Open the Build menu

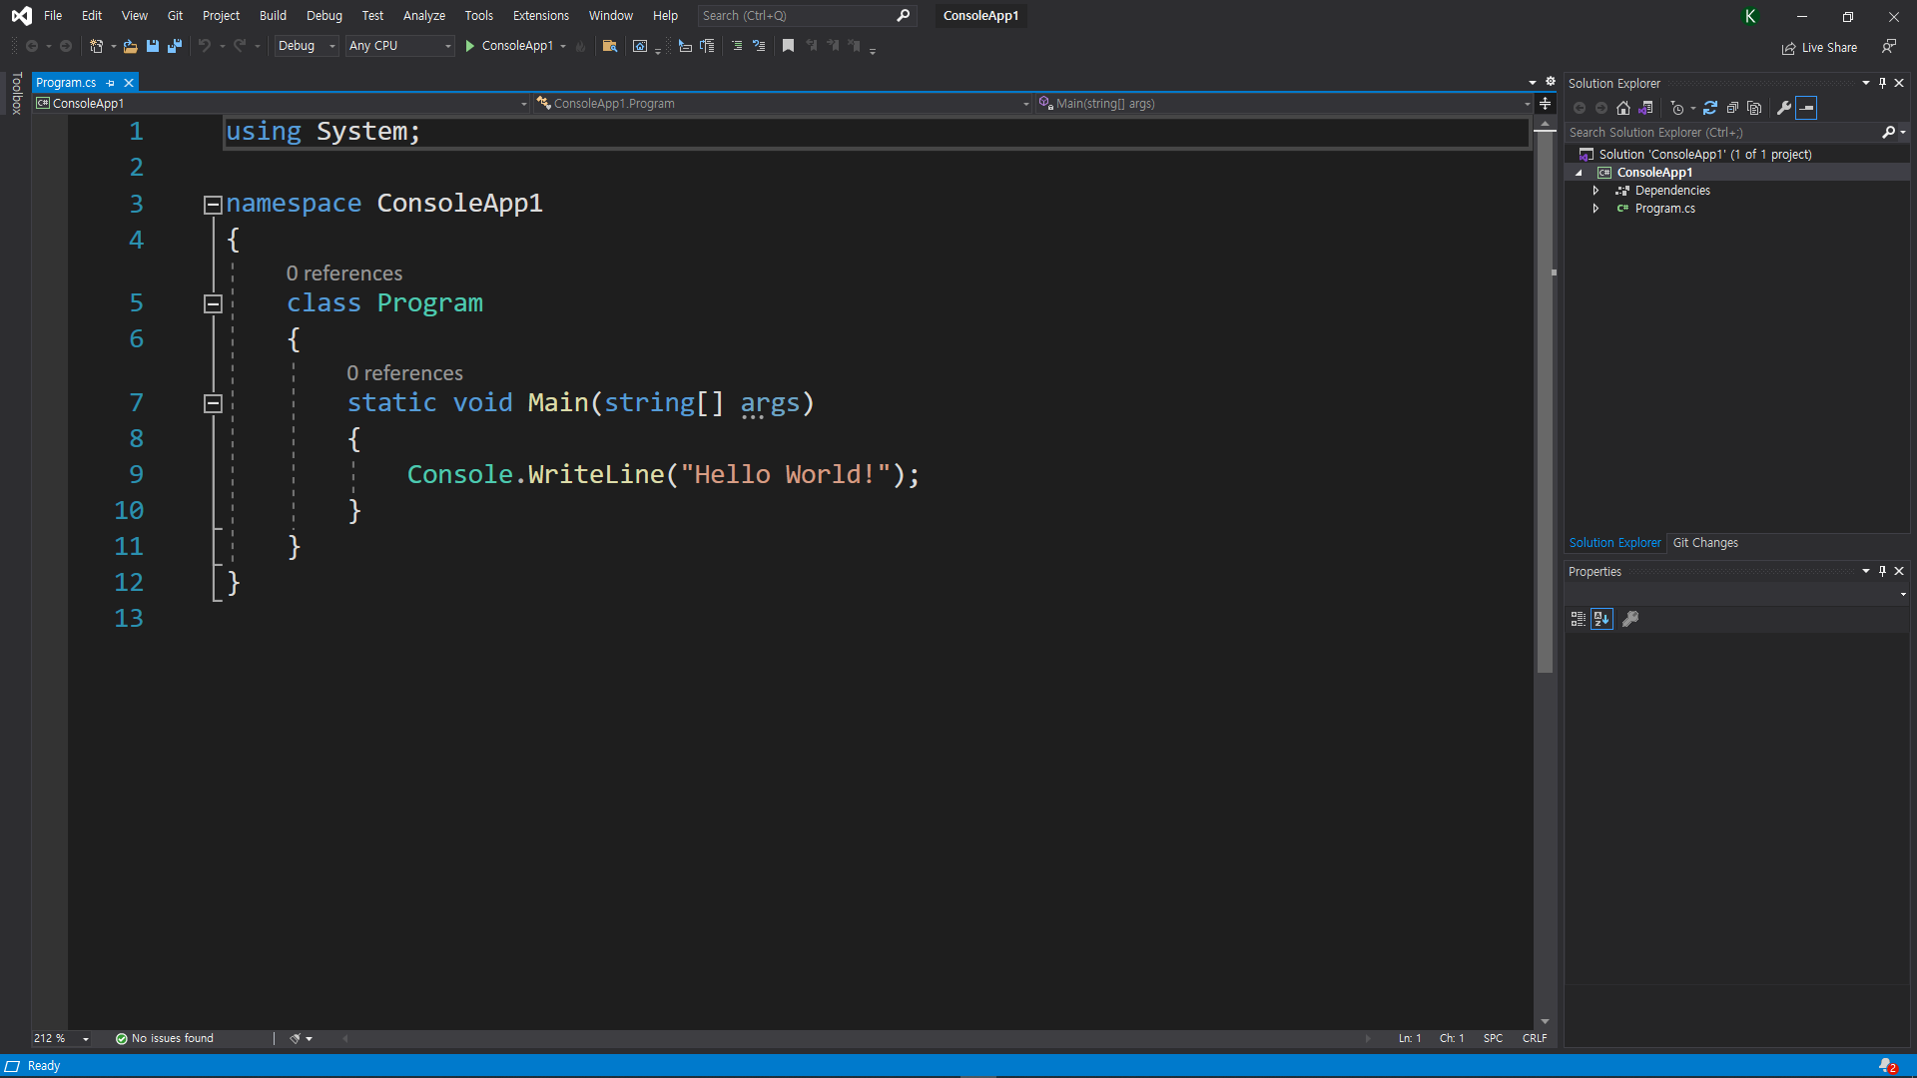click(273, 16)
